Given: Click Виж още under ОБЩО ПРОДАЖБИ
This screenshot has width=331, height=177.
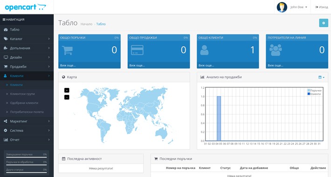Looking at the screenshot, I should (x=137, y=66).
